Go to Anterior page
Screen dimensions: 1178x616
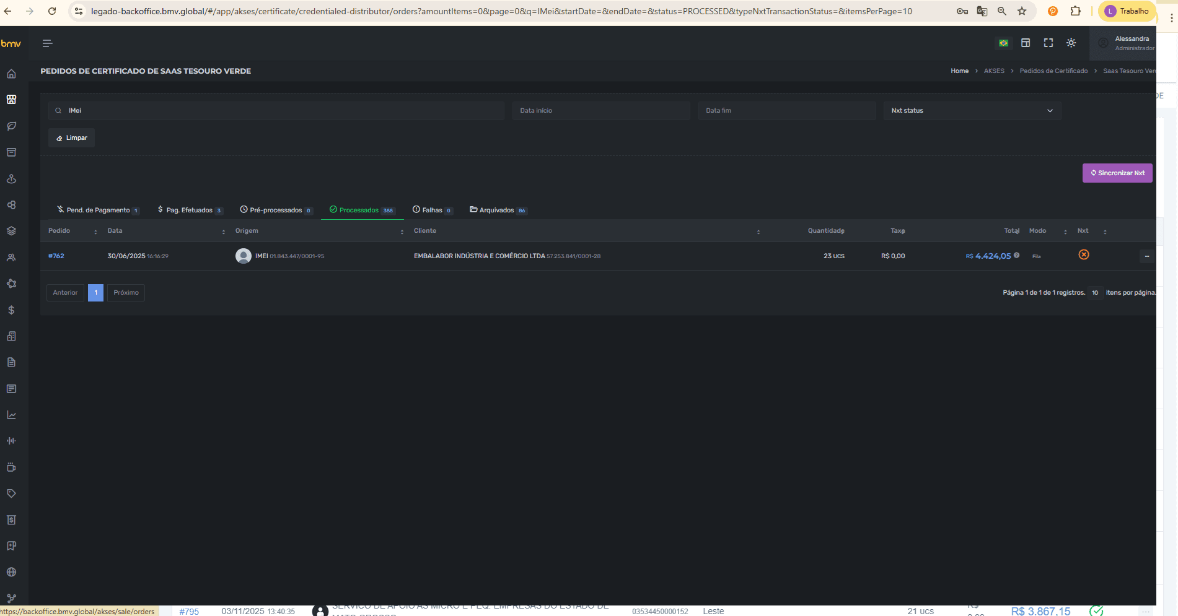click(x=65, y=293)
